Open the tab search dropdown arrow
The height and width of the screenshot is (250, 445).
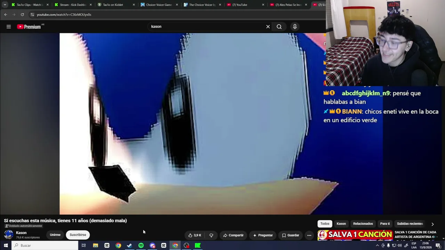(x=5, y=5)
